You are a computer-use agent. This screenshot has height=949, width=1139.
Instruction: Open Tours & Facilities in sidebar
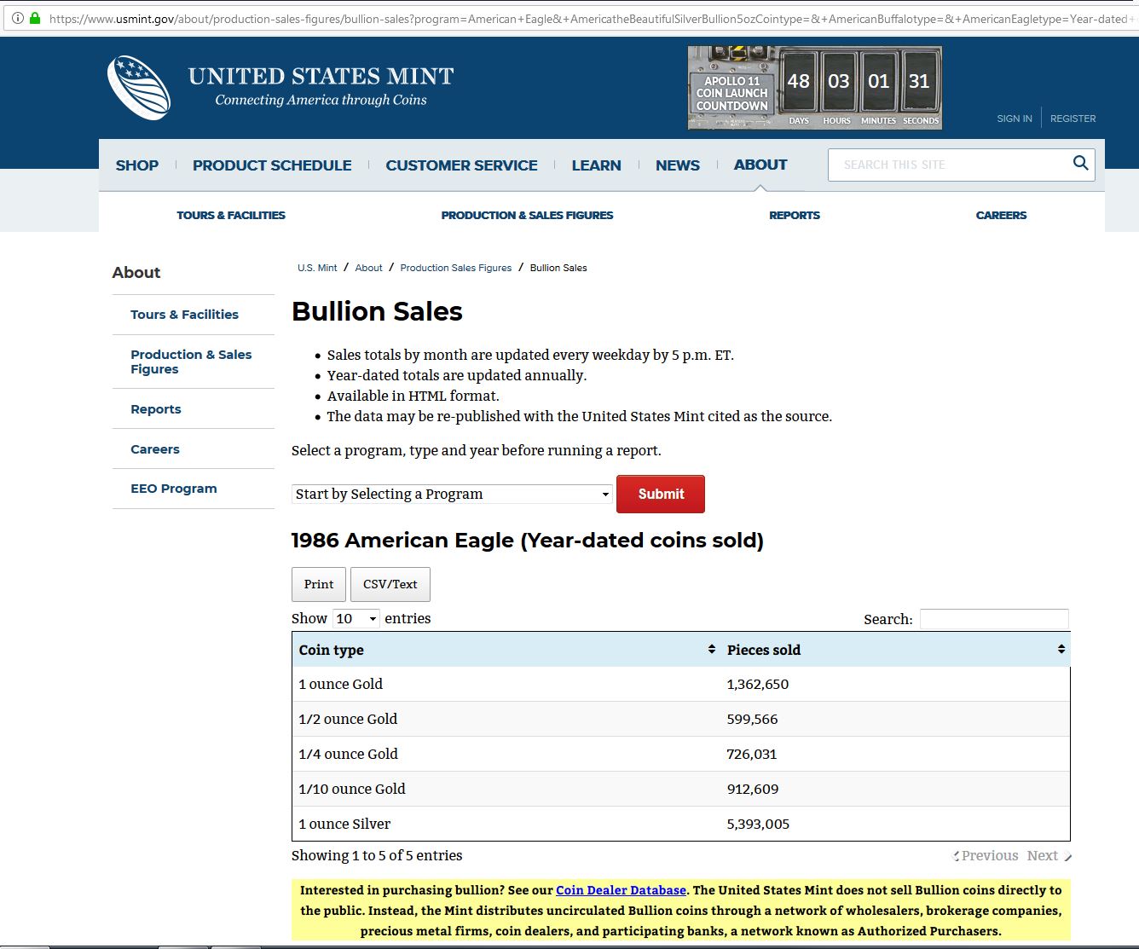(x=184, y=315)
